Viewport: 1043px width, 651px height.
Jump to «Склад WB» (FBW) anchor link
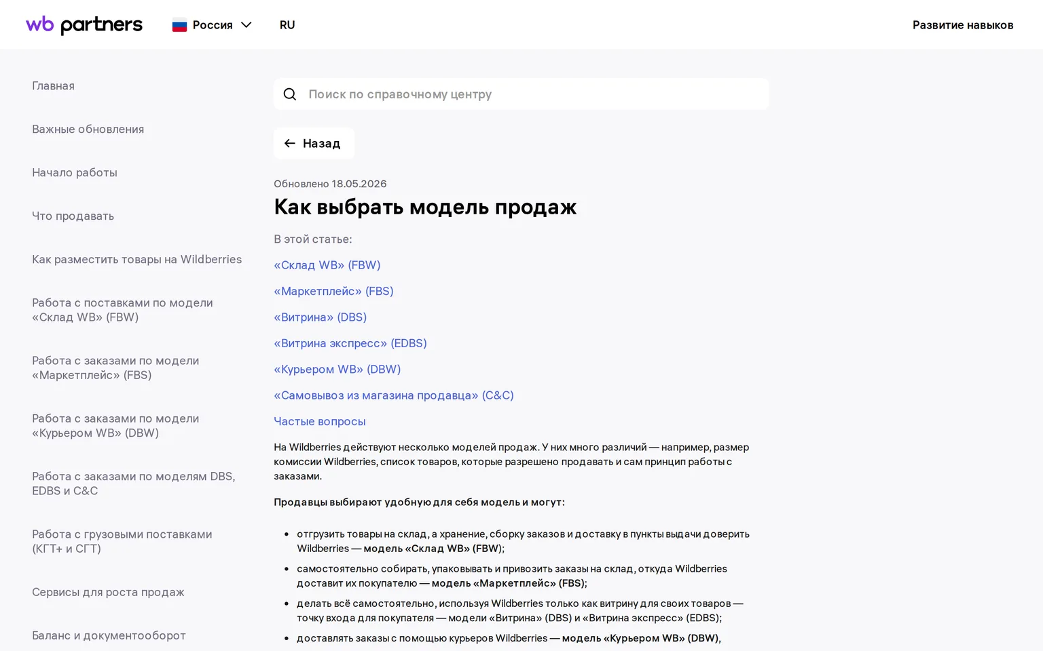pyautogui.click(x=327, y=265)
